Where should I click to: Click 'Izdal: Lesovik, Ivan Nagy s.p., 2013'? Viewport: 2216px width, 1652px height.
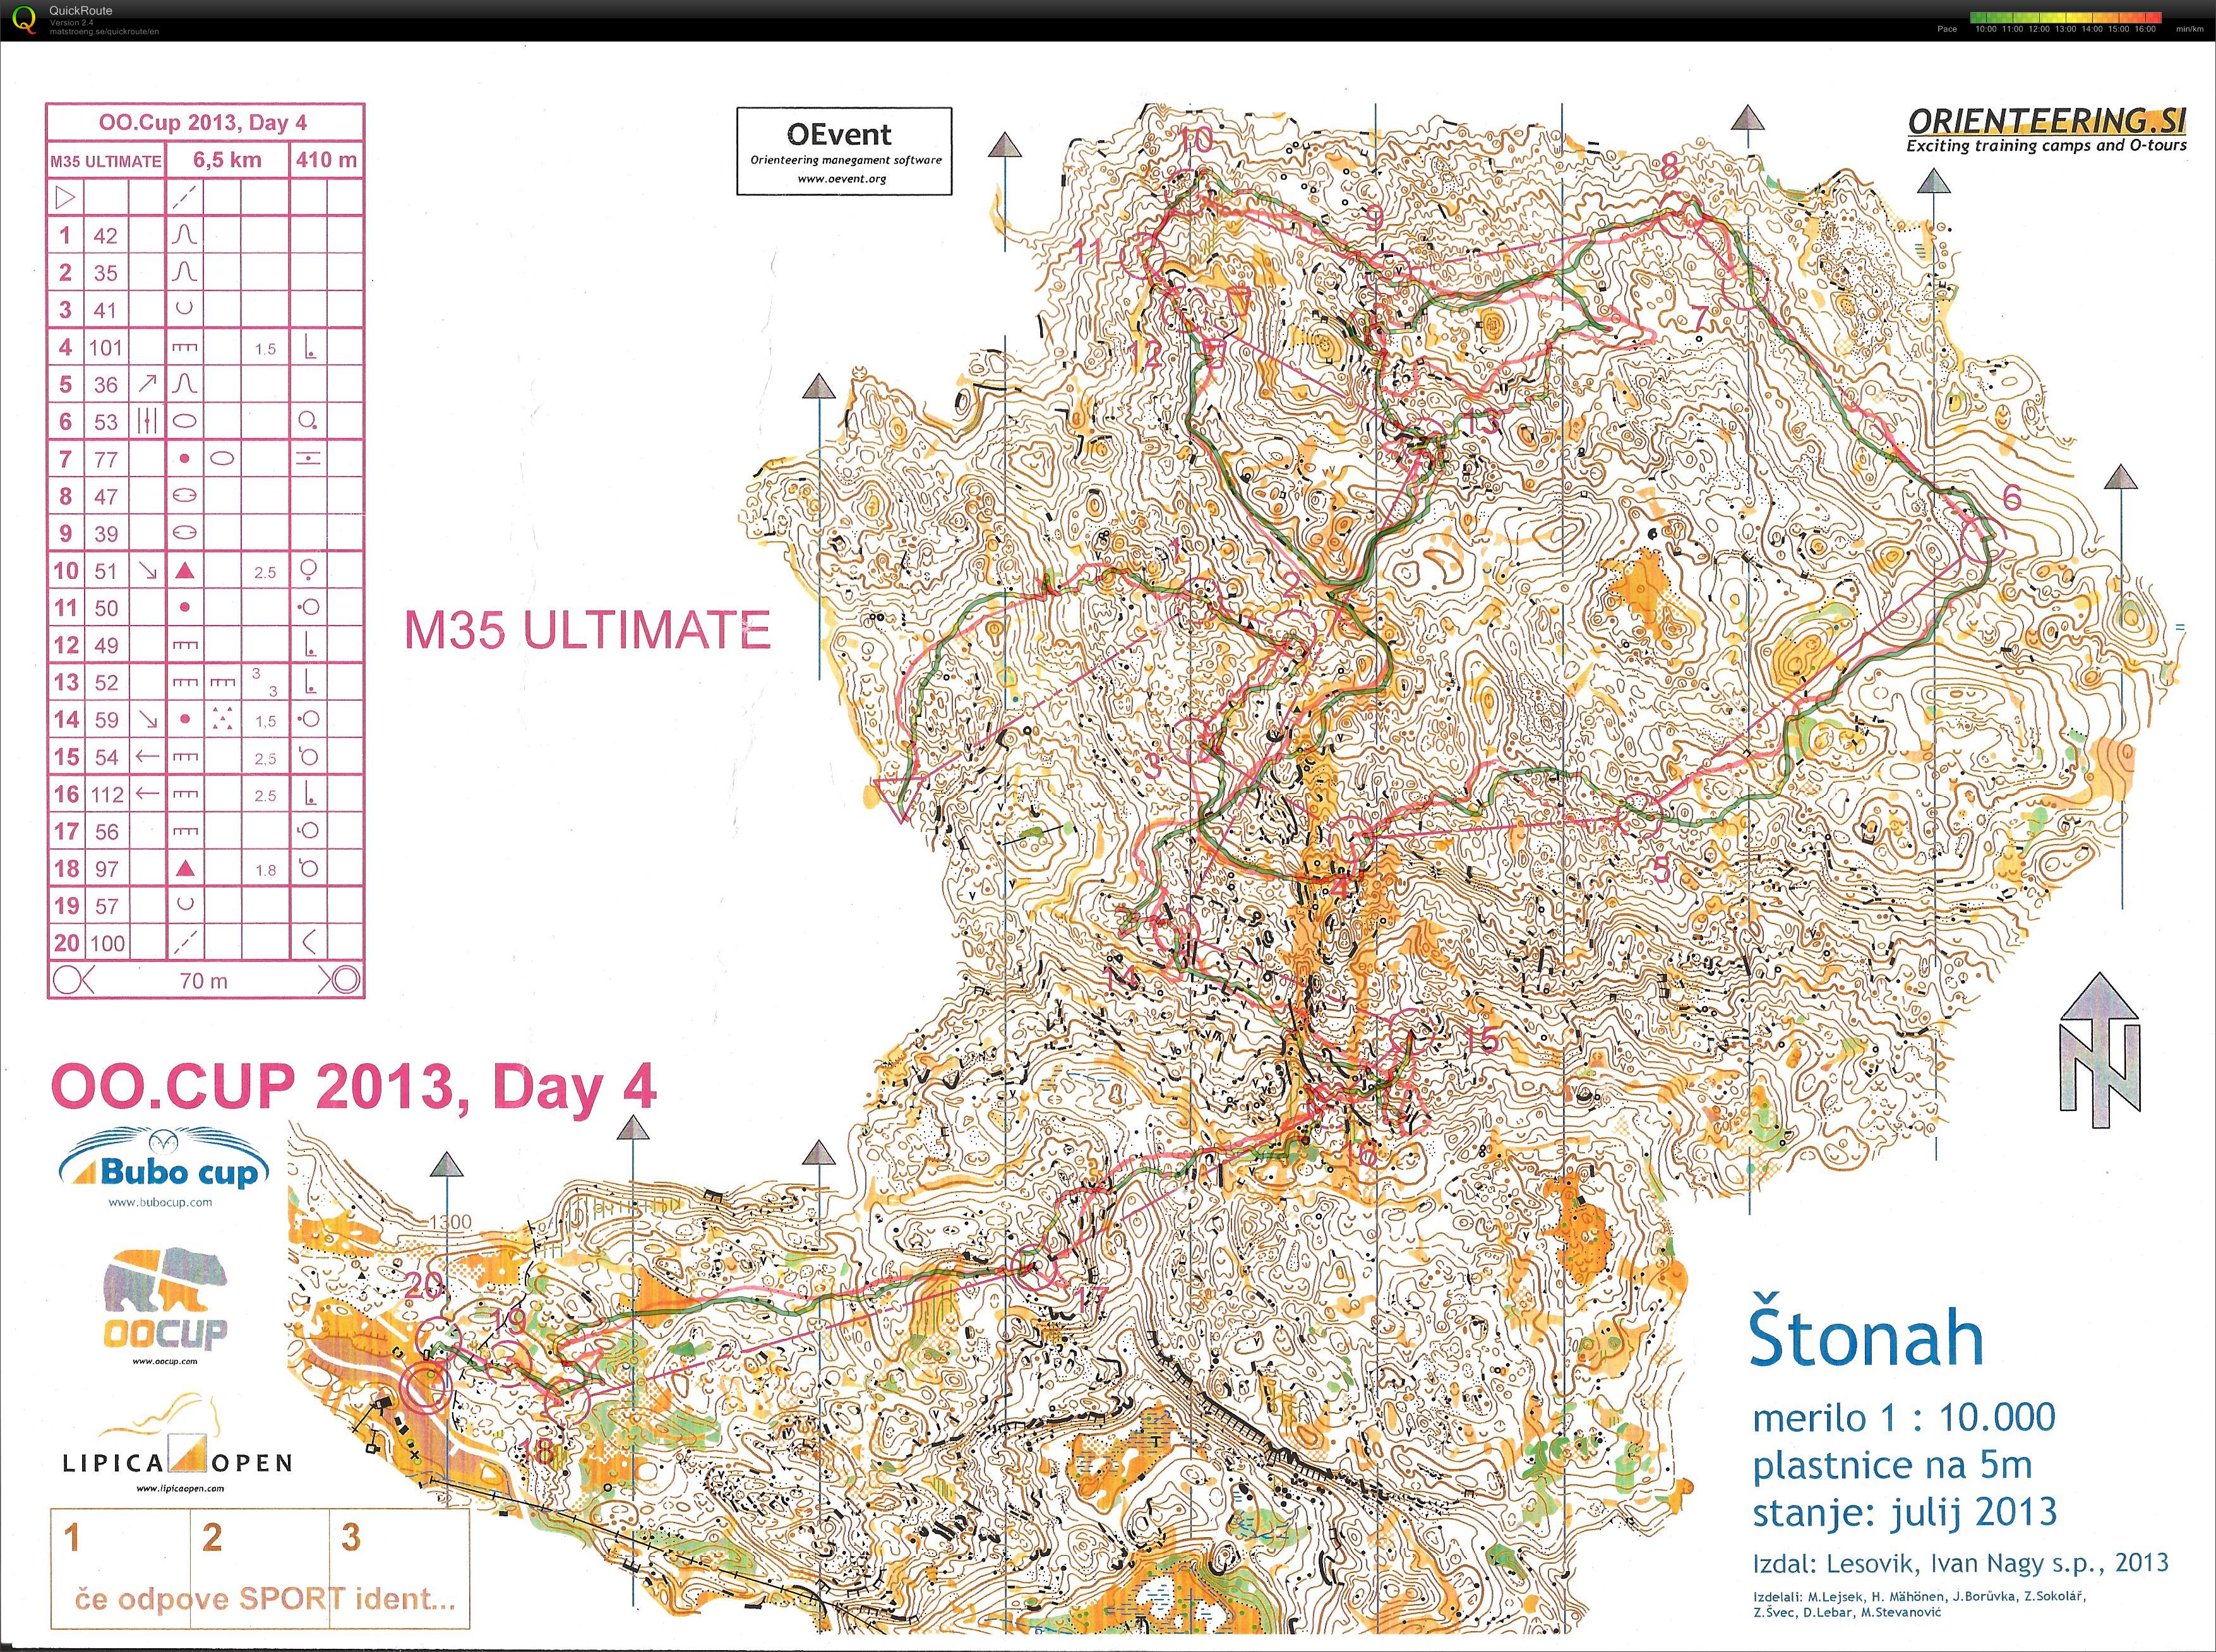pos(1960,1563)
